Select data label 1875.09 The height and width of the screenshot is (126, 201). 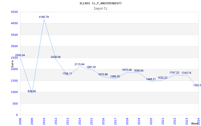[127, 70]
